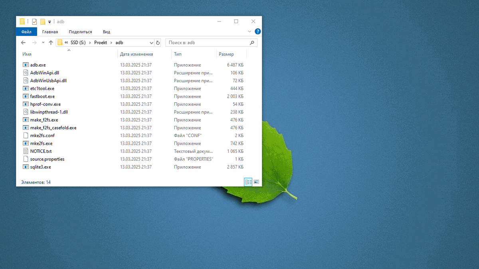Expand the ribbon with the chevron

tap(250, 31)
